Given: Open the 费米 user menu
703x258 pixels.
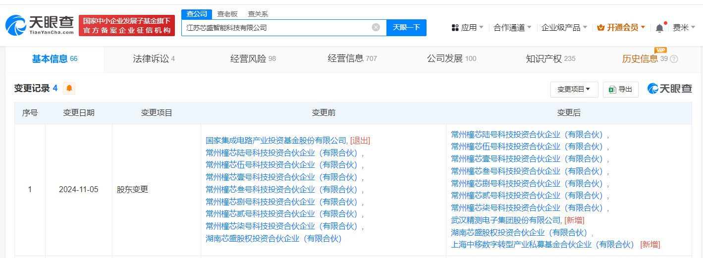Looking at the screenshot, I should [684, 28].
